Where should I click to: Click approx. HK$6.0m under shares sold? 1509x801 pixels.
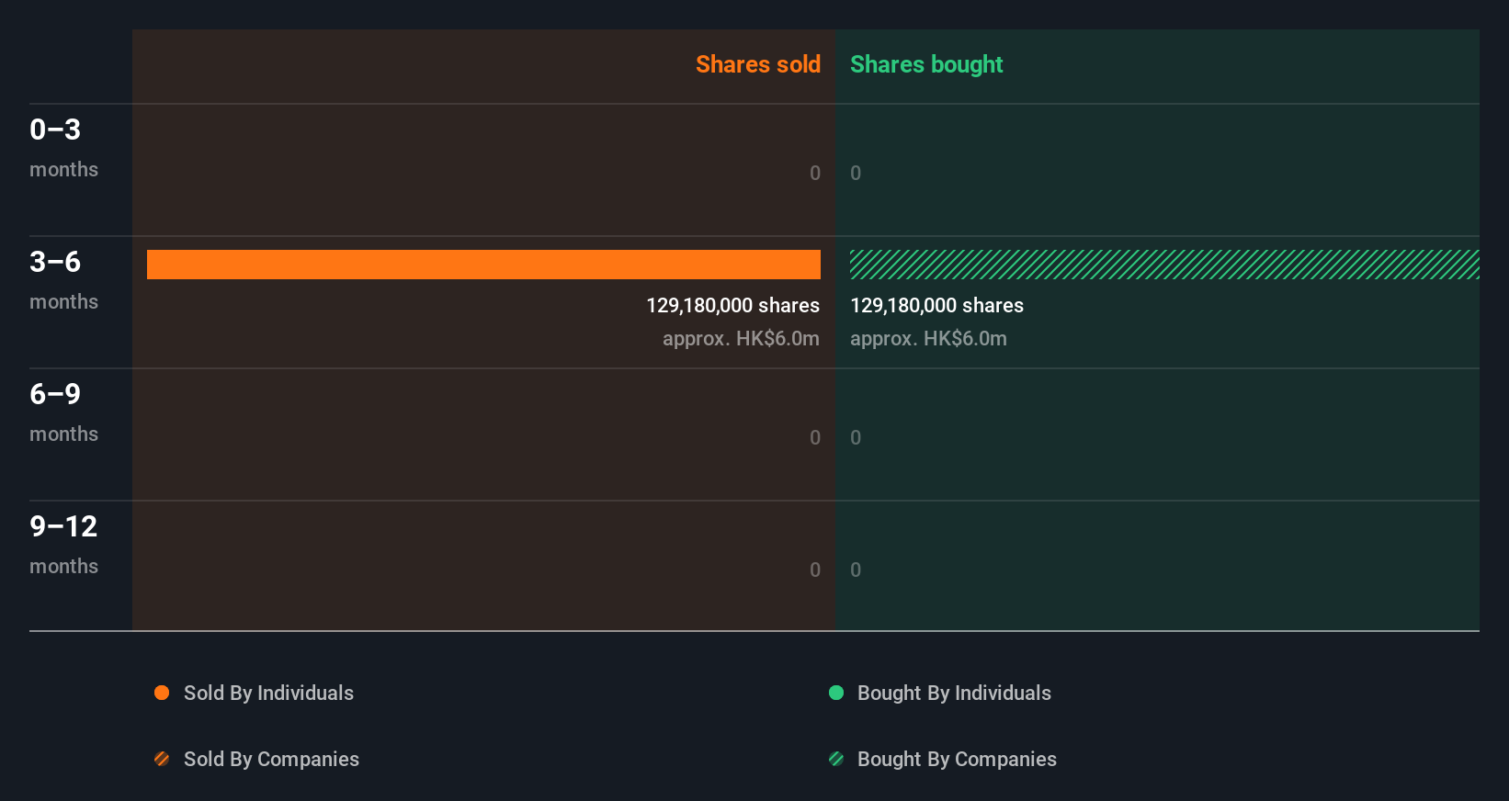[x=741, y=338]
